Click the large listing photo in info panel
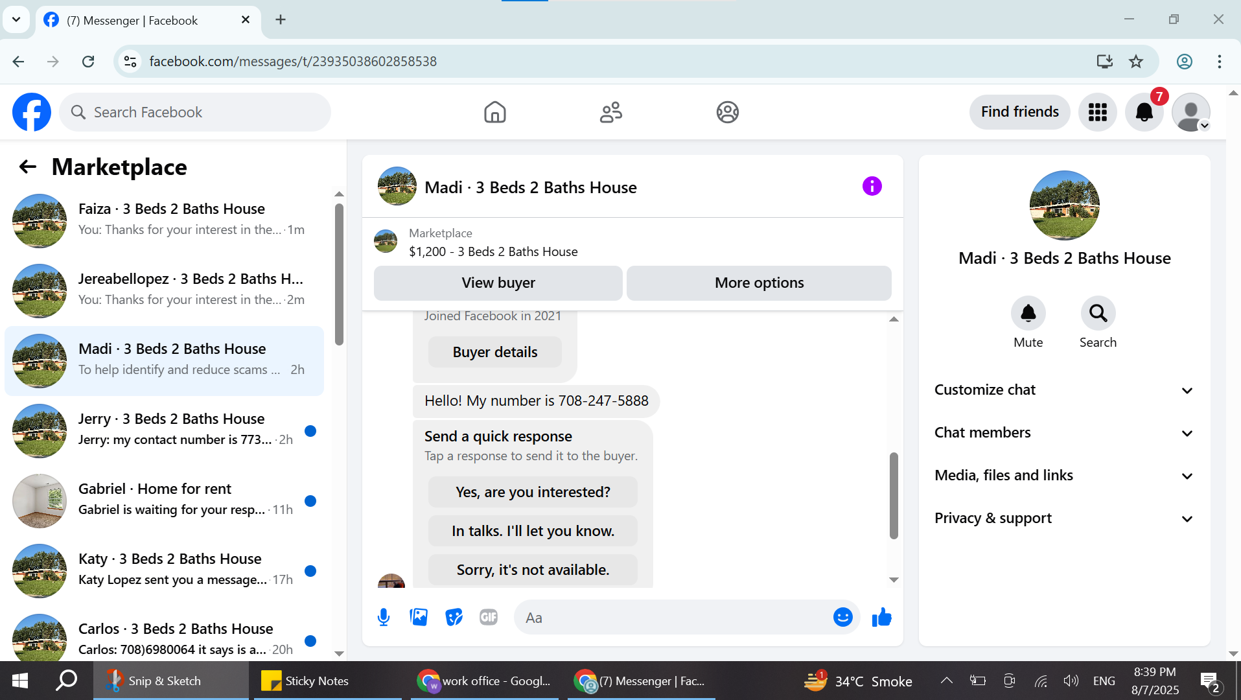The height and width of the screenshot is (700, 1241). (1064, 205)
